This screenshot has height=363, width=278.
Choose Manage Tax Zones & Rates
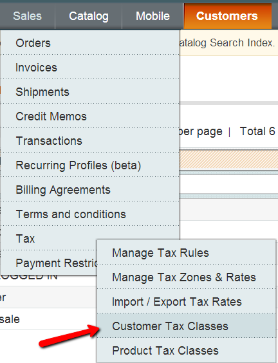click(x=187, y=277)
